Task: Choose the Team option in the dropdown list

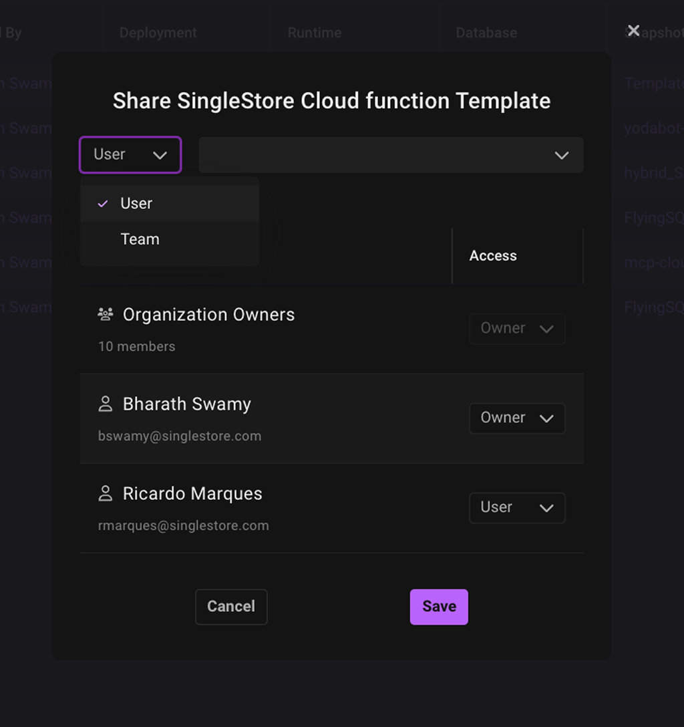Action: (x=170, y=239)
